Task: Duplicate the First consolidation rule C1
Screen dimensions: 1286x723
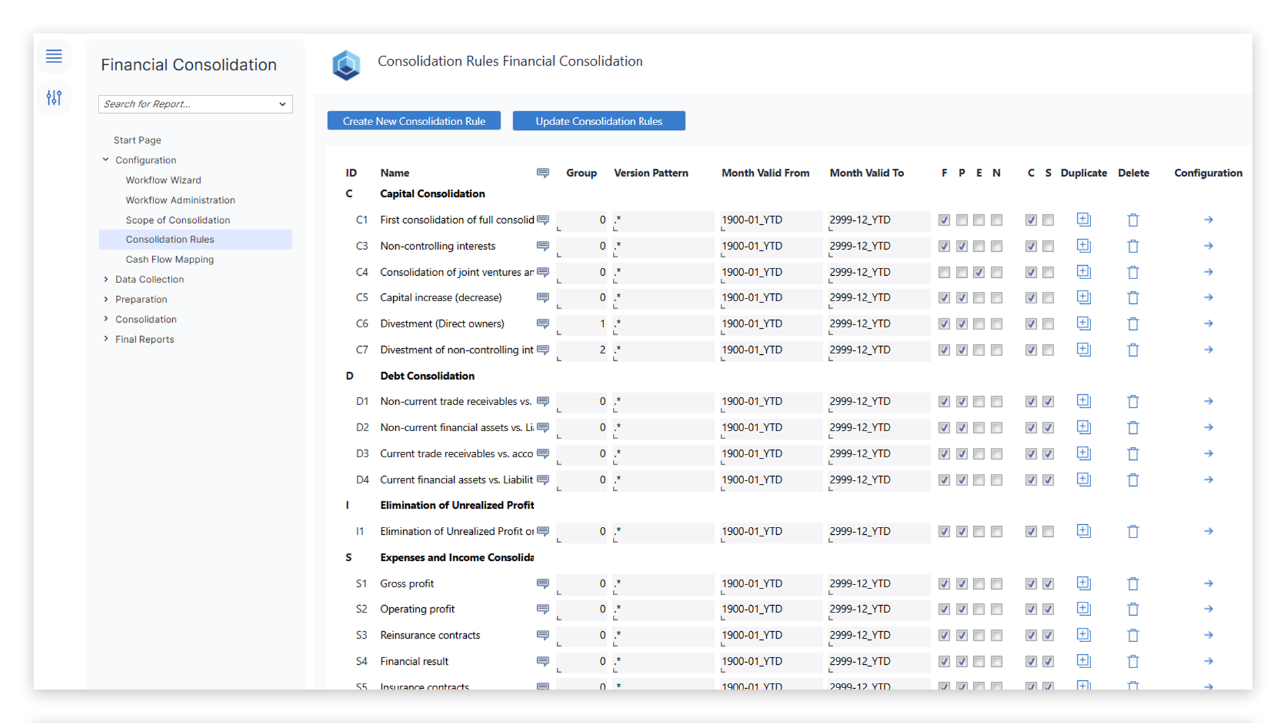Action: [1084, 220]
